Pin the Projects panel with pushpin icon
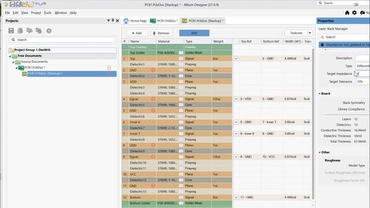370x208 pixels. [x=113, y=21]
